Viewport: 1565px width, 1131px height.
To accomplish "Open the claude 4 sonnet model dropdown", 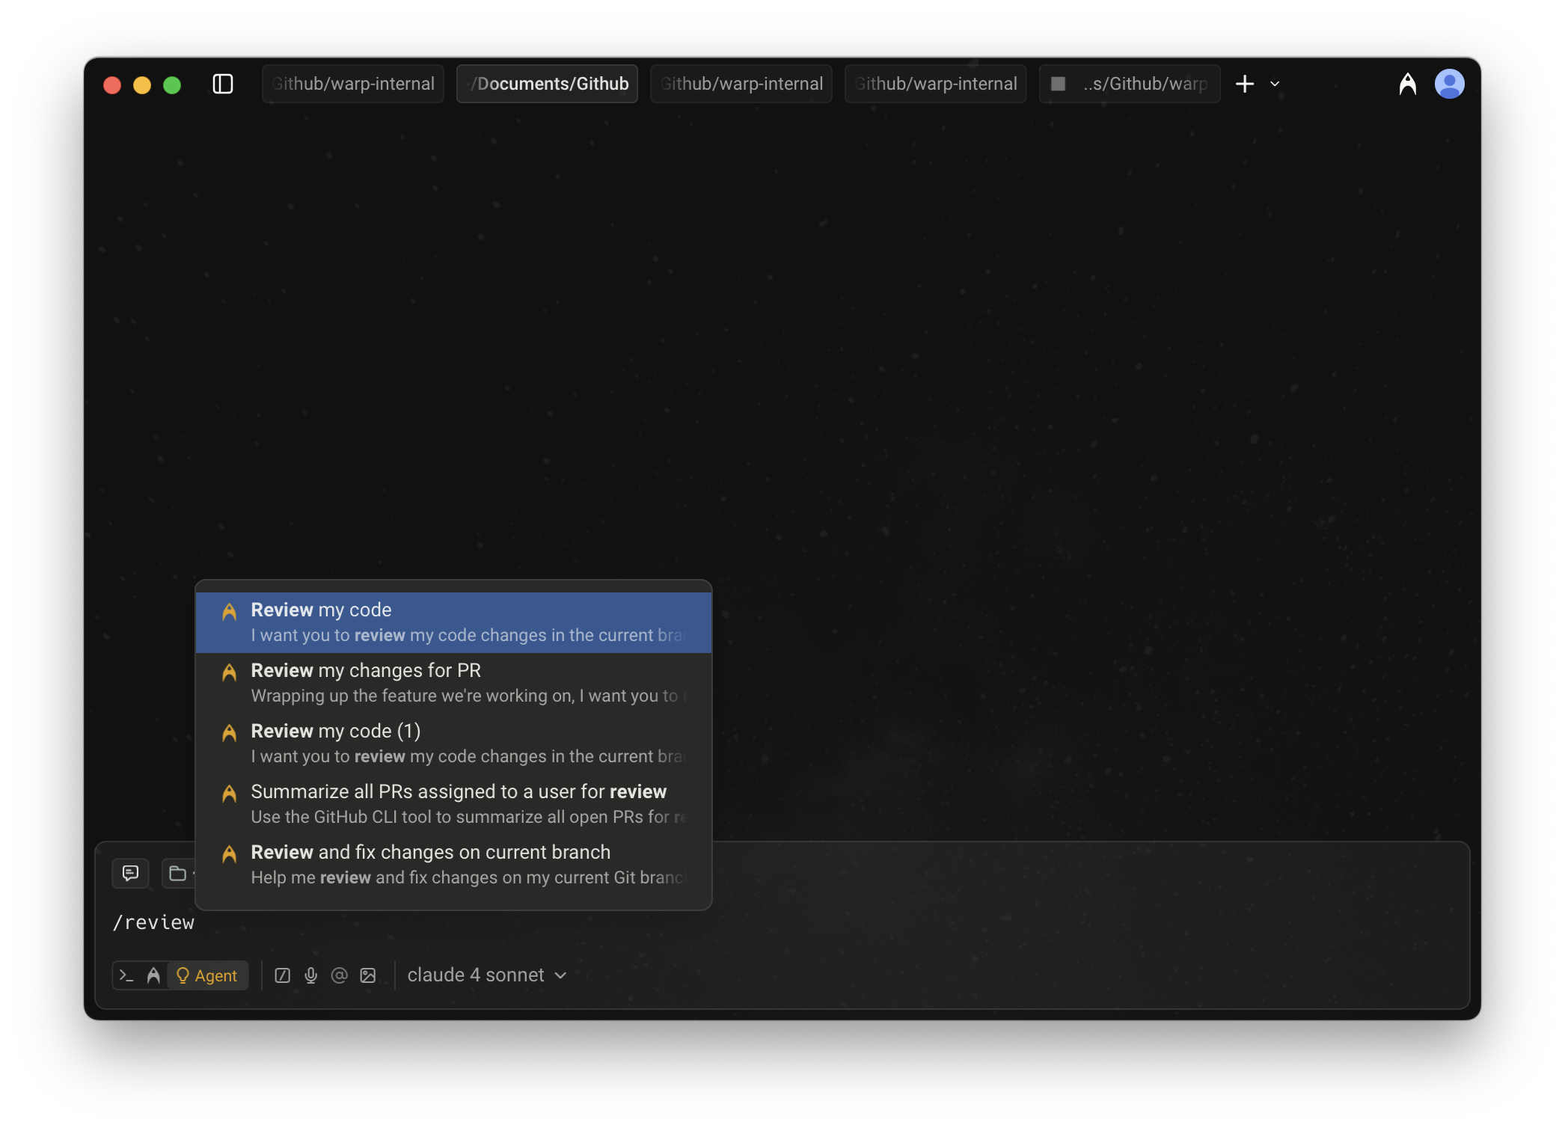I will click(486, 975).
